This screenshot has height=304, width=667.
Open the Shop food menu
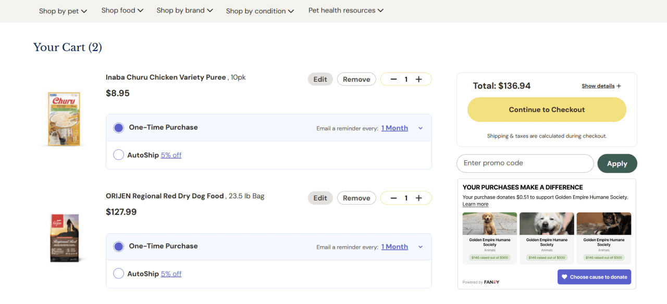122,10
